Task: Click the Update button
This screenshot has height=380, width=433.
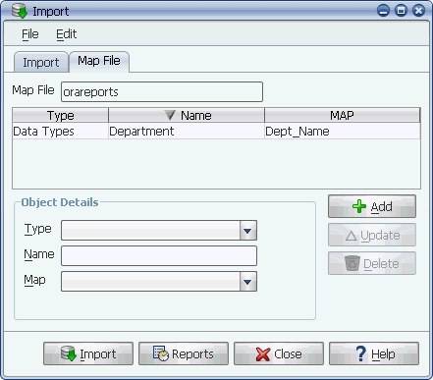Action: point(372,235)
